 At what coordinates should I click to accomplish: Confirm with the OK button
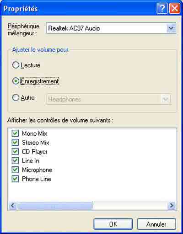pos(113,224)
